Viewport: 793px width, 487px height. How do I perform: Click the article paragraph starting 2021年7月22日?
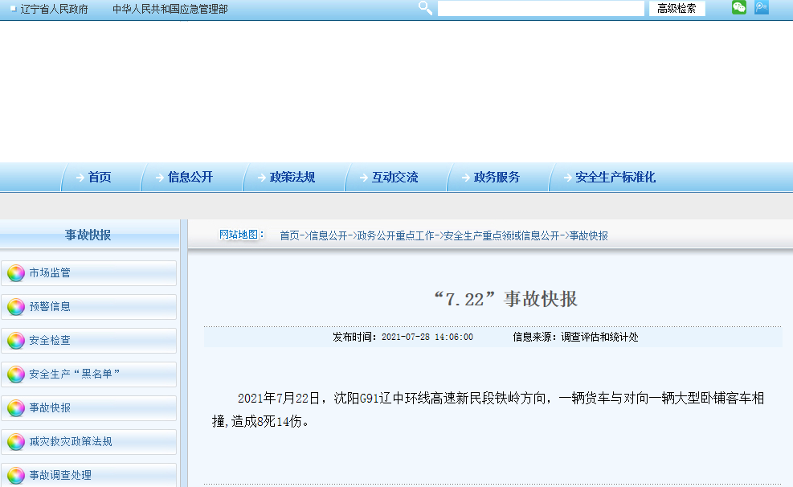[x=488, y=410]
